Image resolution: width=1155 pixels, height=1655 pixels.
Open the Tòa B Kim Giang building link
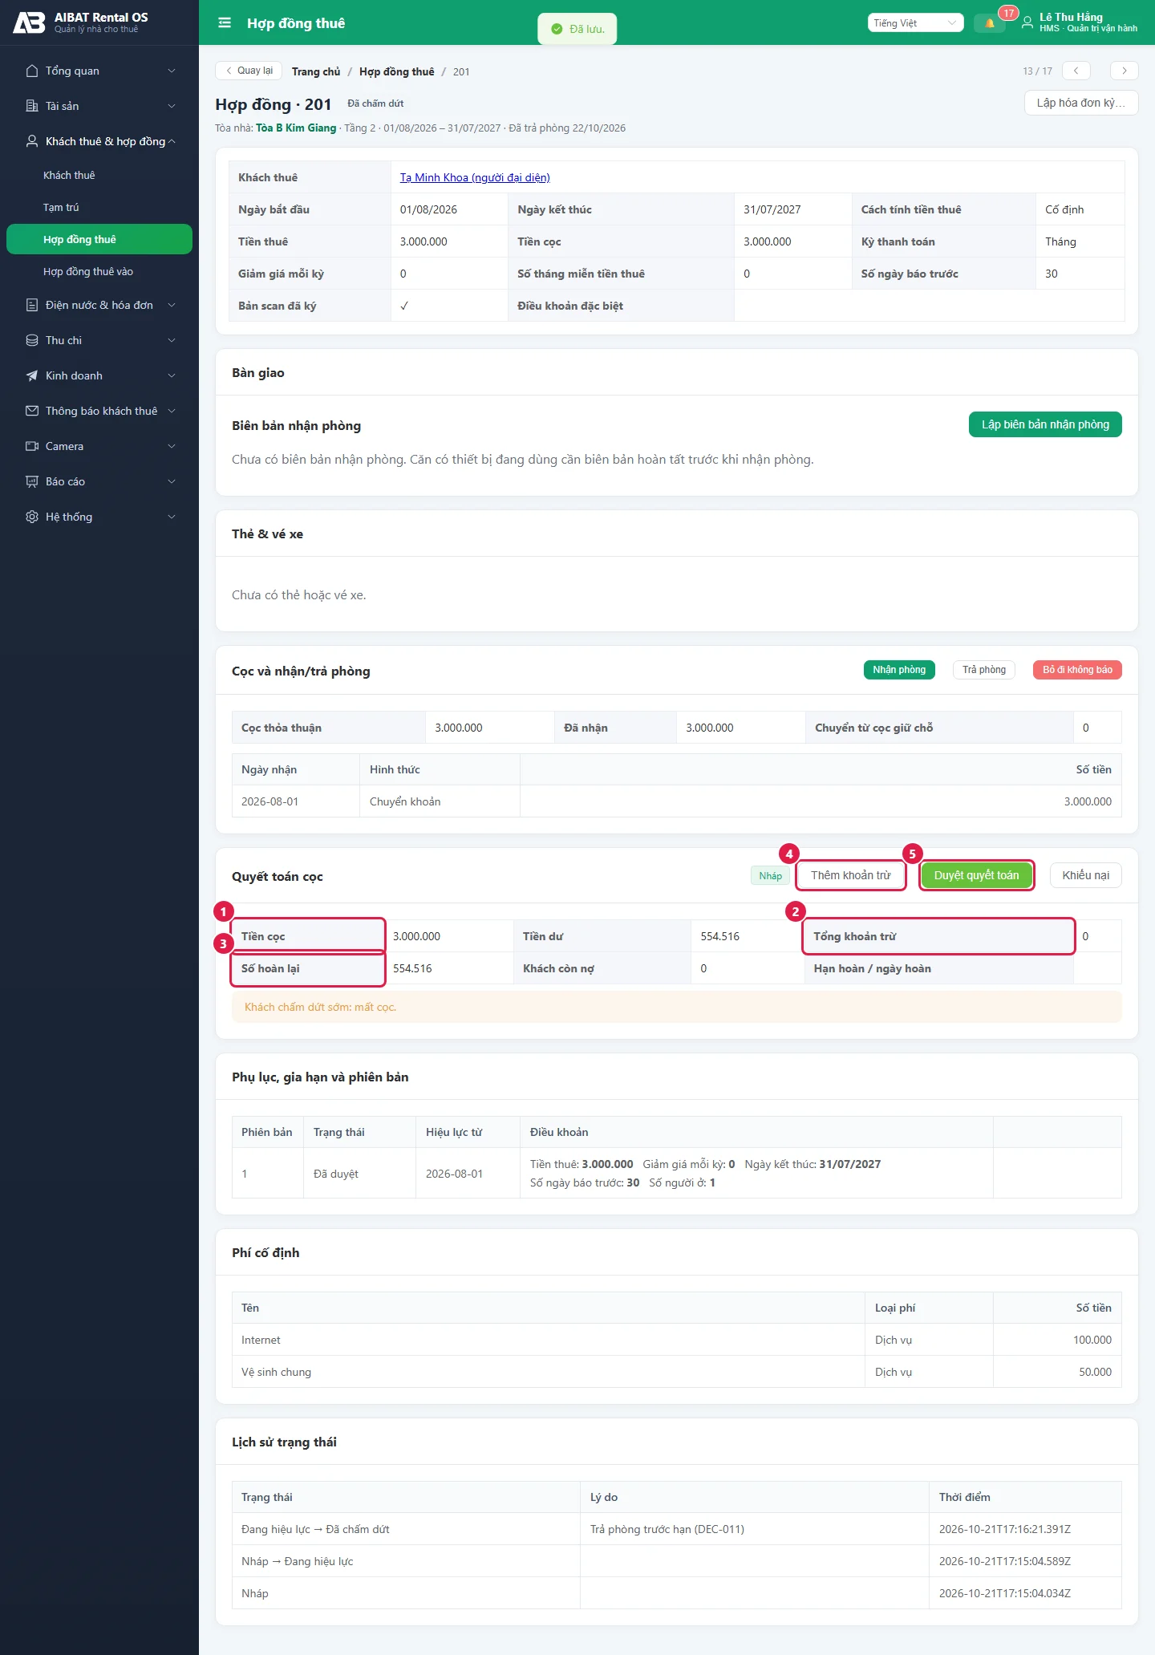click(x=296, y=128)
